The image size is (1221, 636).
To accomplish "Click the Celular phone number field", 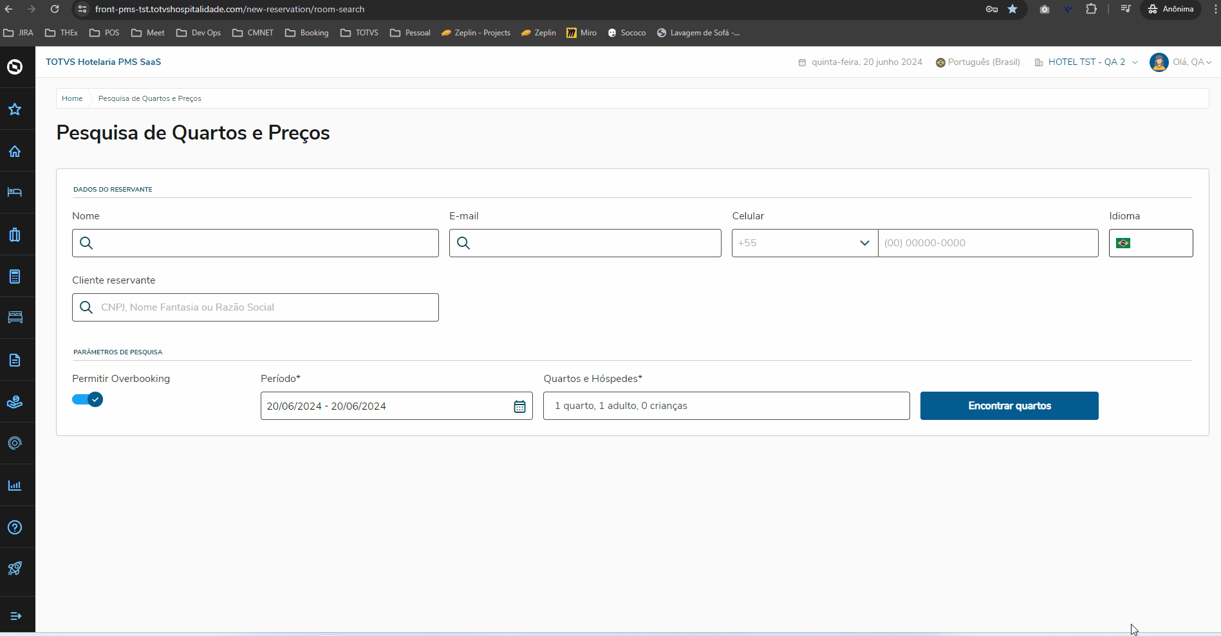I will pos(988,243).
